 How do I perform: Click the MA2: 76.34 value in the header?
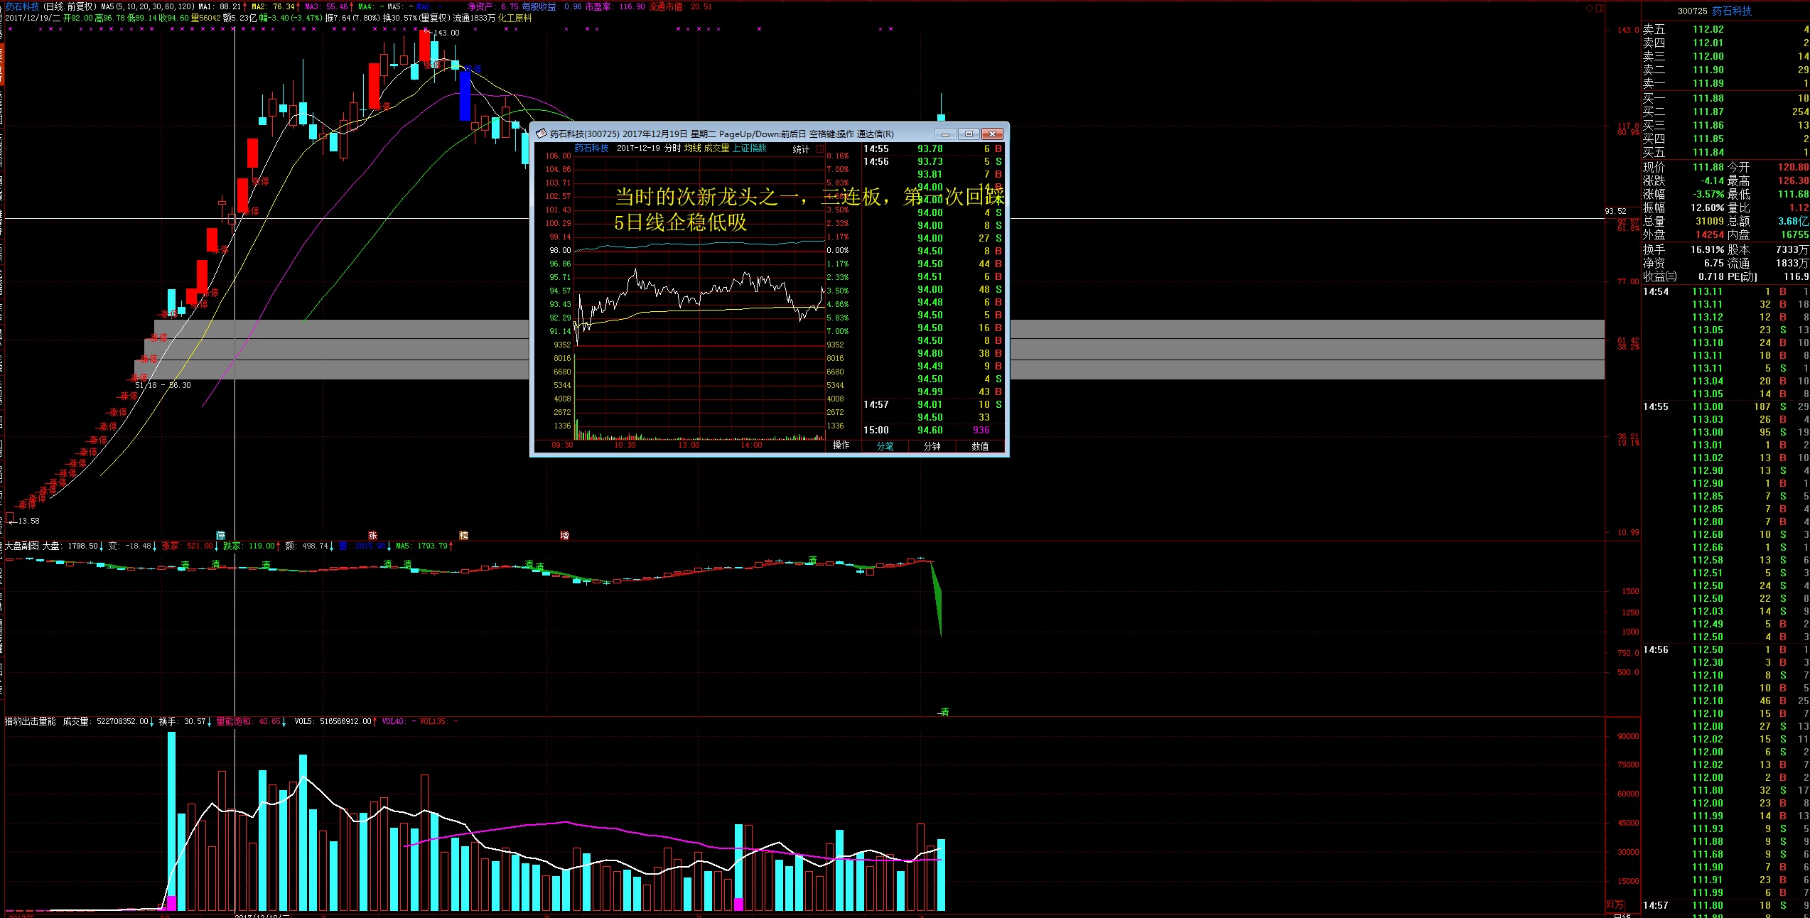(x=273, y=6)
